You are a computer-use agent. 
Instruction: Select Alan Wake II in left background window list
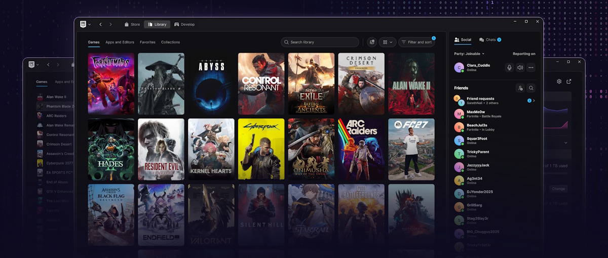(55, 97)
